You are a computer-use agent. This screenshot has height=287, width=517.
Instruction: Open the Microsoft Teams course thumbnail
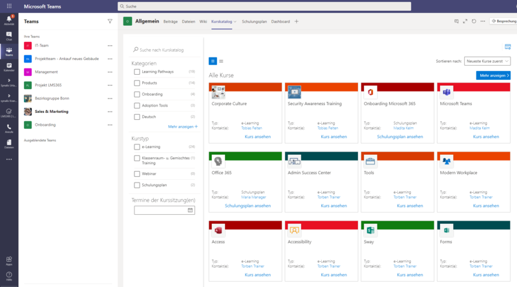pyautogui.click(x=447, y=92)
